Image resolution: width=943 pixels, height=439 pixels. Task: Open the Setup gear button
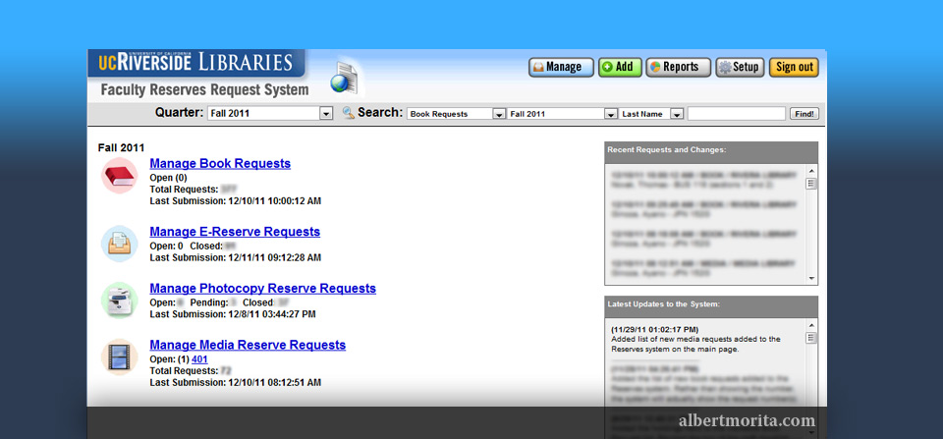tap(740, 67)
